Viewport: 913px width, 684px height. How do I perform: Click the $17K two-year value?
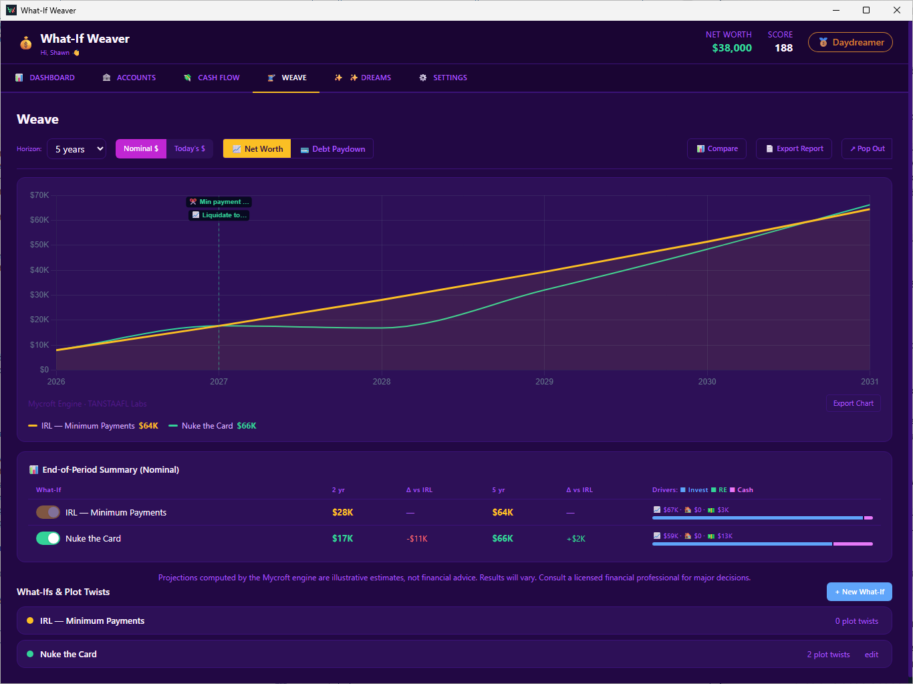[343, 538]
